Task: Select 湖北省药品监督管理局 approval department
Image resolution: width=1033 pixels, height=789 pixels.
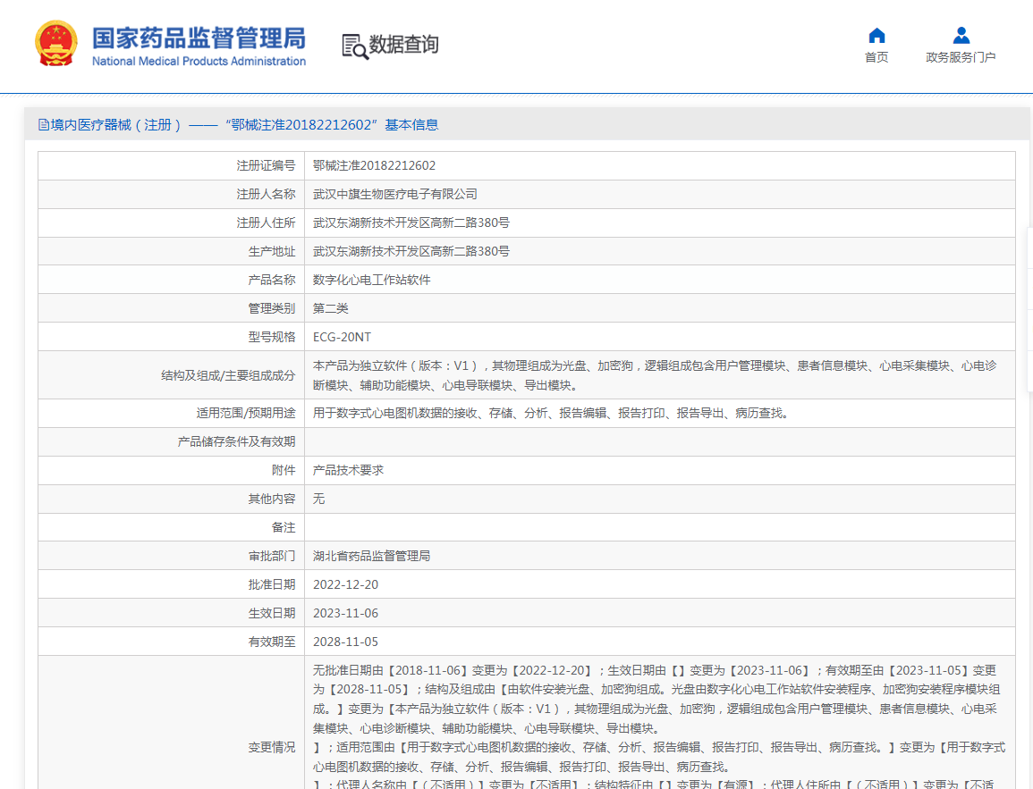Action: point(371,556)
